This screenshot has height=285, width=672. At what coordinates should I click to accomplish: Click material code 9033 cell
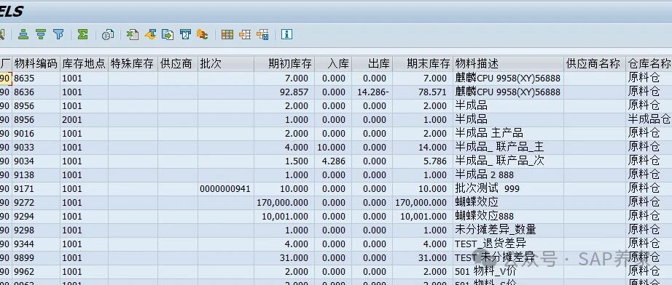click(36, 148)
